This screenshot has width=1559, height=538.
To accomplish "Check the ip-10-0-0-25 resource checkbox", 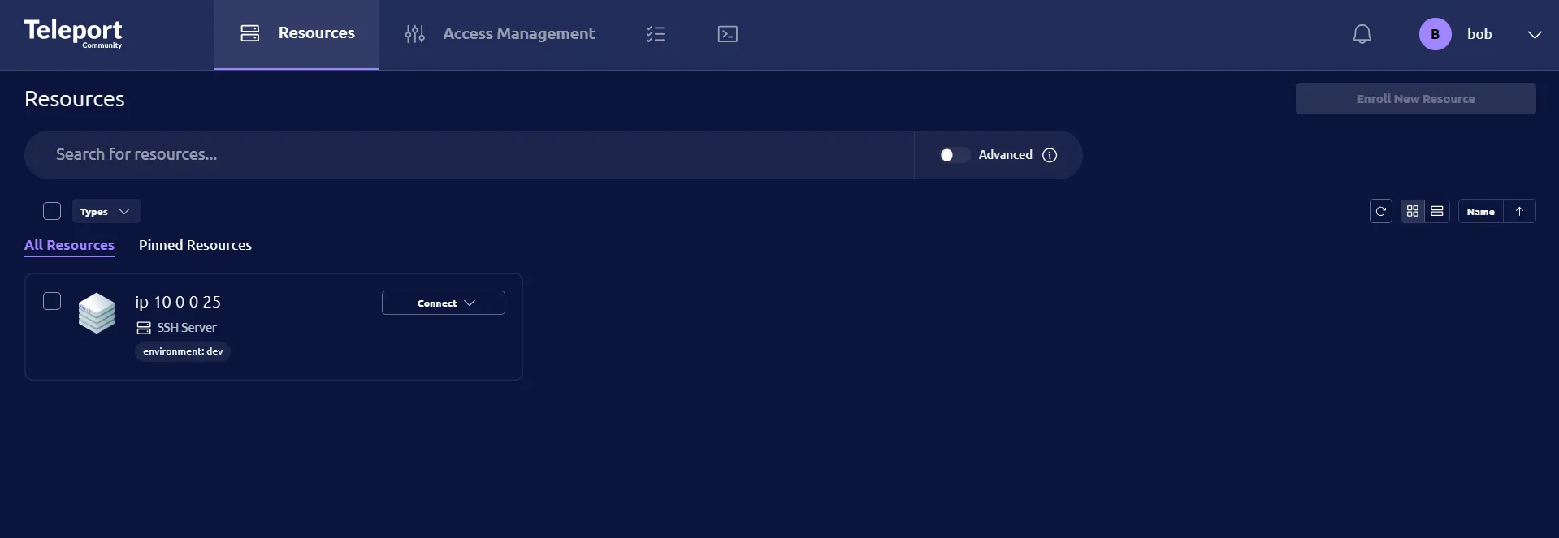I will click(x=52, y=301).
